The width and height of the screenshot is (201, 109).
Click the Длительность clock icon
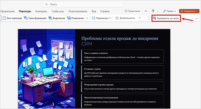coord(117,18)
